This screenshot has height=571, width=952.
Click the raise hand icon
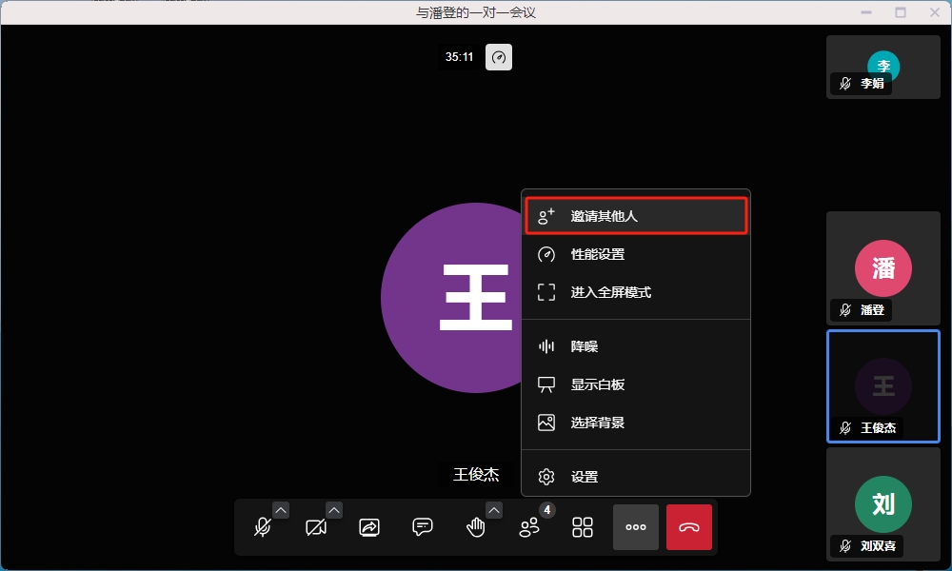[x=475, y=527]
